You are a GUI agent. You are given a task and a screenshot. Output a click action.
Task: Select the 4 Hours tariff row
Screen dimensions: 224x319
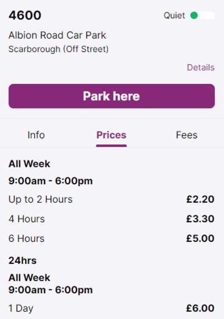click(x=111, y=219)
